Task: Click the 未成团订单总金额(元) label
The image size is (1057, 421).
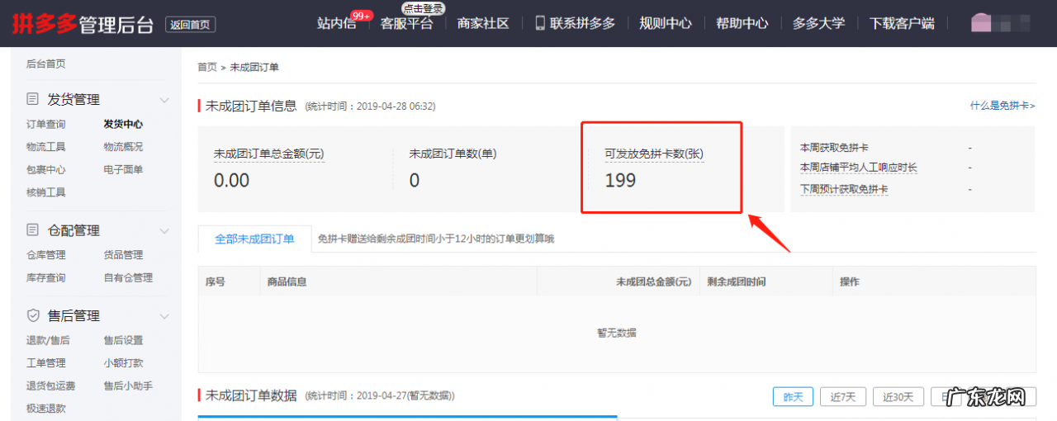Action: (x=269, y=154)
